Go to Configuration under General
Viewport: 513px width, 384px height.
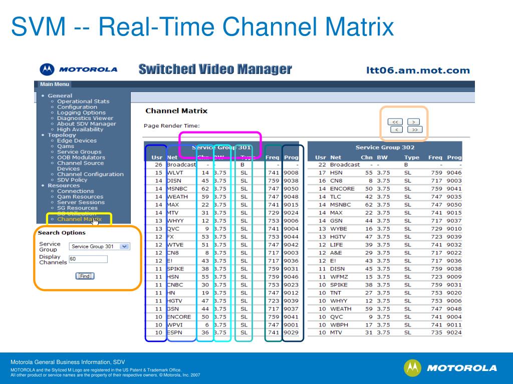(x=77, y=107)
